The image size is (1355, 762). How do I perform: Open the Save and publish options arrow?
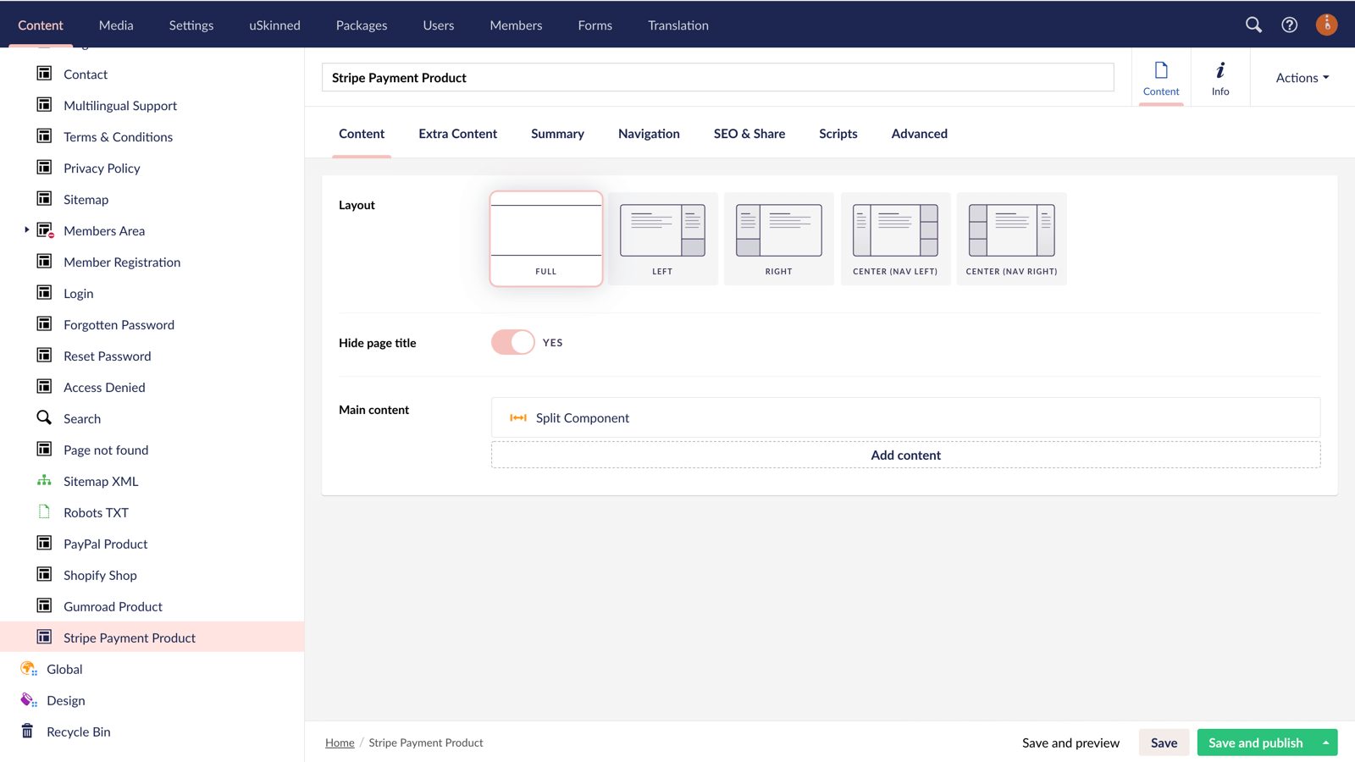pyautogui.click(x=1325, y=743)
